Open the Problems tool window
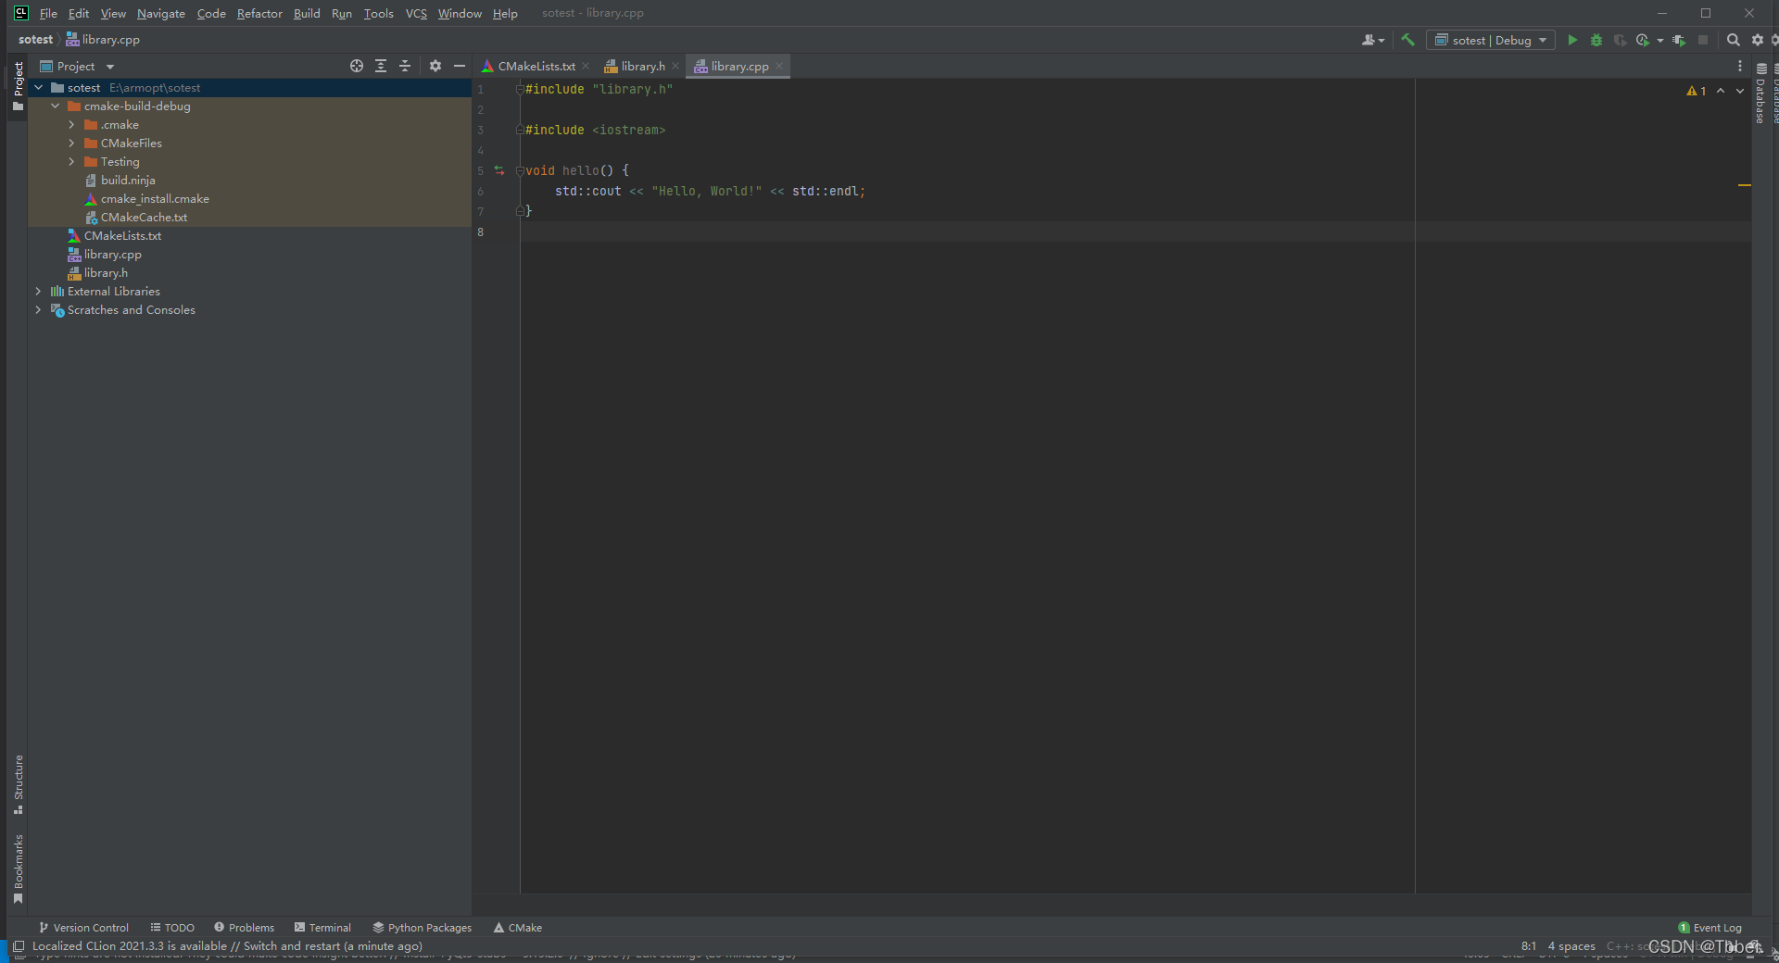1779x963 pixels. (245, 927)
